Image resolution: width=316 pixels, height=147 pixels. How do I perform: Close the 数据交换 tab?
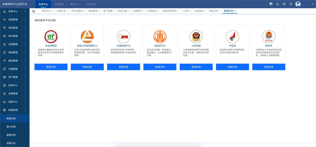[235, 11]
